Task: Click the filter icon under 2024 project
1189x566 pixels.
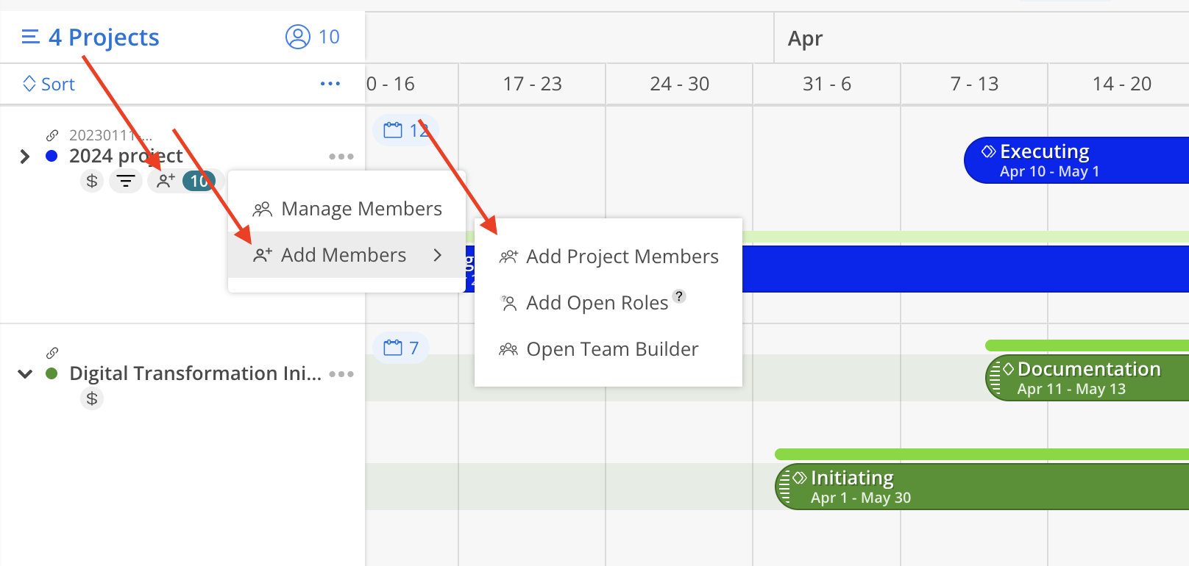Action: click(126, 180)
